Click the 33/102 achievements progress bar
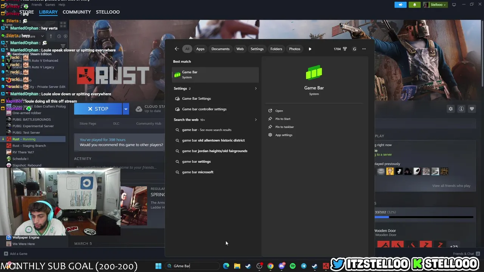 click(x=424, y=217)
